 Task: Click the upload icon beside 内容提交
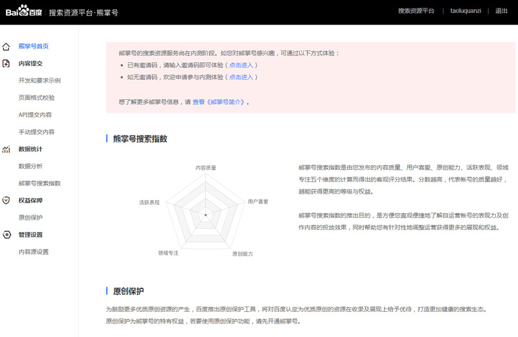click(x=6, y=64)
